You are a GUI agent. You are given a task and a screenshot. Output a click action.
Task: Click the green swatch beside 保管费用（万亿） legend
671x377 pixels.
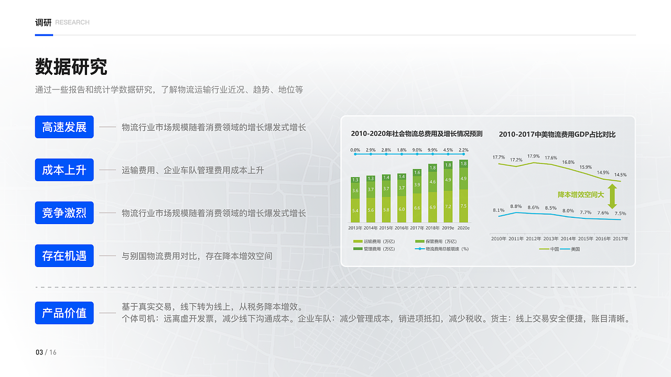pyautogui.click(x=419, y=241)
